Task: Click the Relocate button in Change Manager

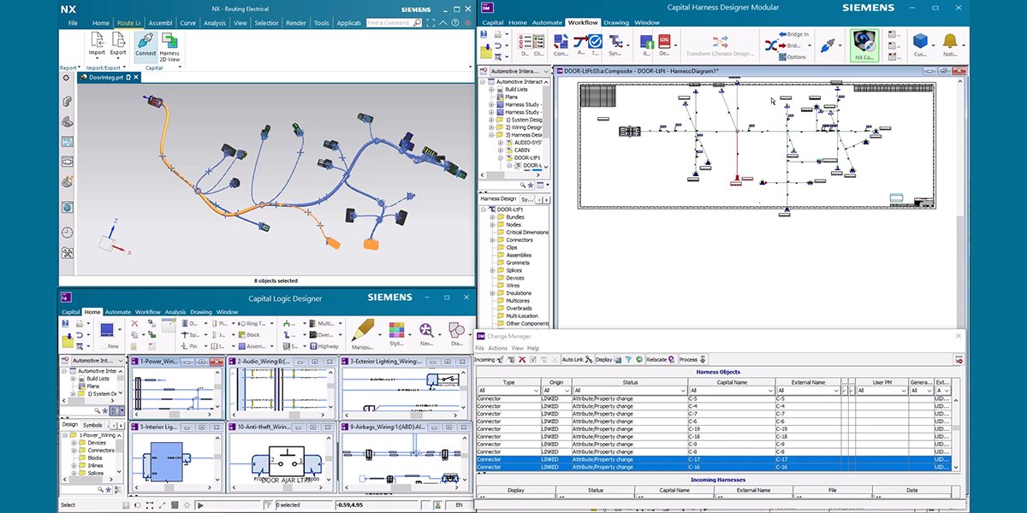Action: point(660,360)
